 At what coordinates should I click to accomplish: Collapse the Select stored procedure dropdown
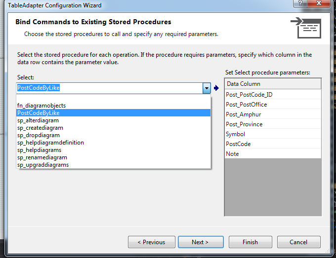tap(207, 88)
